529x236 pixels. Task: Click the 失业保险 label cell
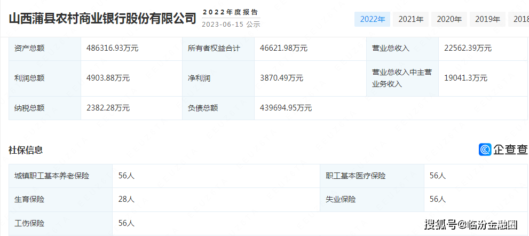[x=341, y=199]
